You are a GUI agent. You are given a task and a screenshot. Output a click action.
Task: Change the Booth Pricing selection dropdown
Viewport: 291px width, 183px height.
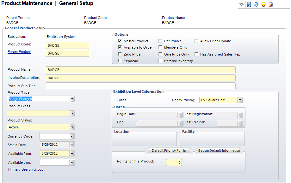click(x=240, y=99)
